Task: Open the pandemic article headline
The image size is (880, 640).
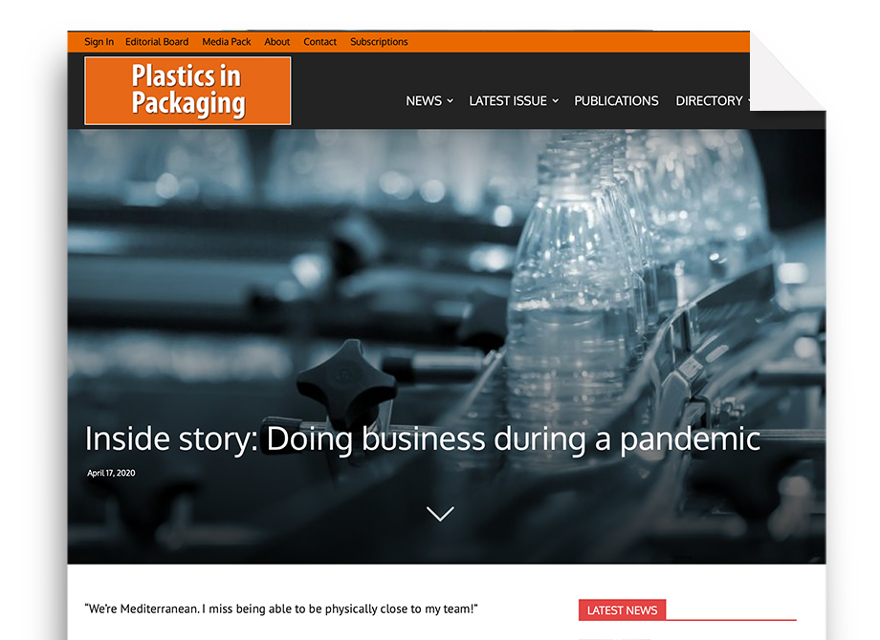Action: coord(423,438)
